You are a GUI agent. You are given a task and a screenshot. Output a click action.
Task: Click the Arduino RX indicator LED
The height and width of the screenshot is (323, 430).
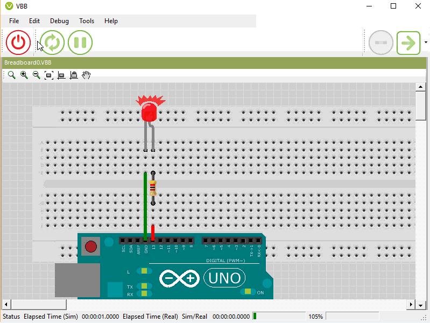click(x=144, y=293)
